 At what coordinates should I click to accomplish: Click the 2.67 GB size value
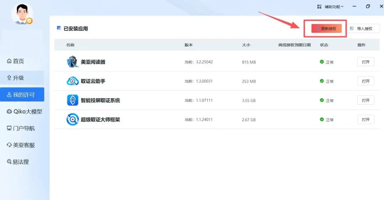249,120
